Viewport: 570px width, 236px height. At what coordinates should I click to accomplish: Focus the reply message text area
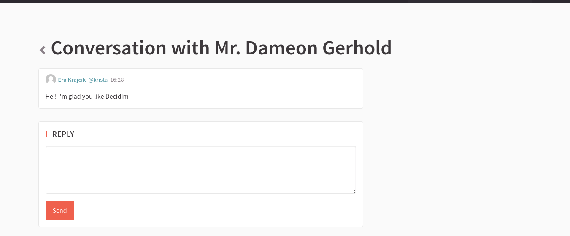pos(201,170)
